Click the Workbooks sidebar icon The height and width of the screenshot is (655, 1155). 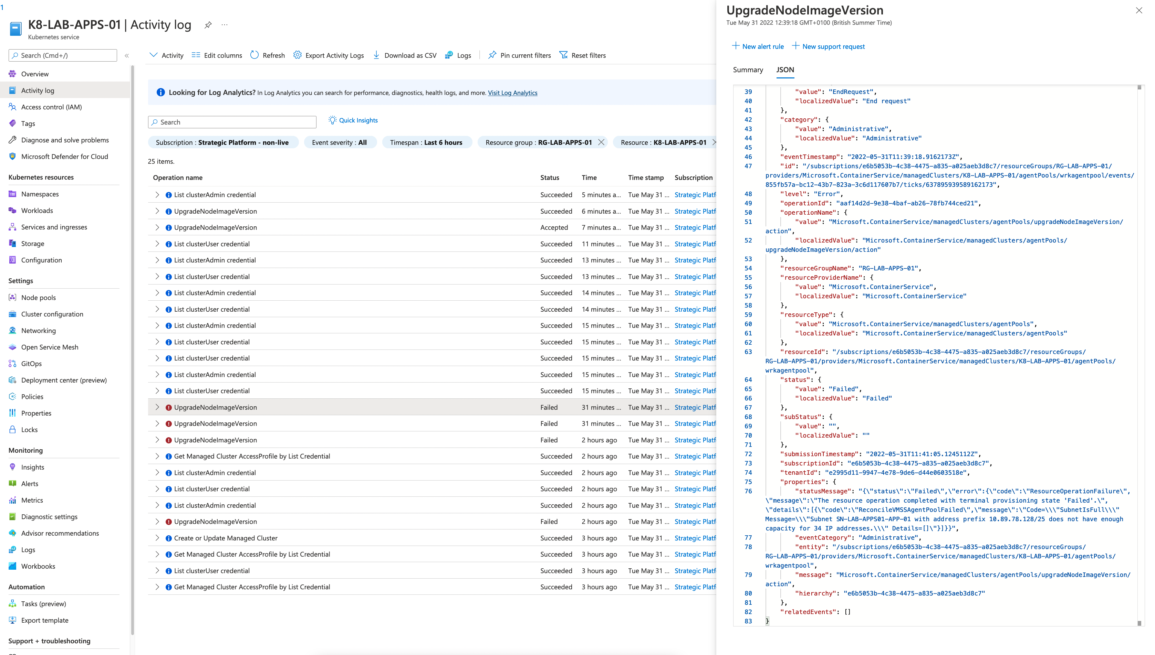[13, 566]
